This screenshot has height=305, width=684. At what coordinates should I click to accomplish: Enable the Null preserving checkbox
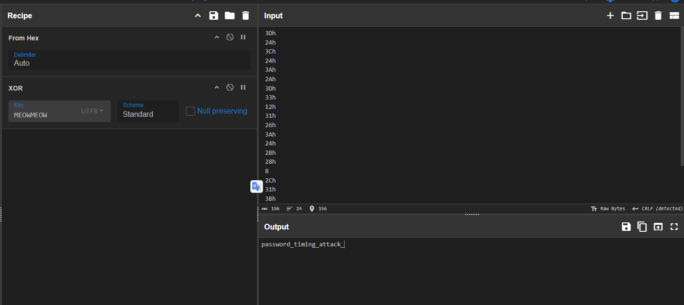pos(190,111)
